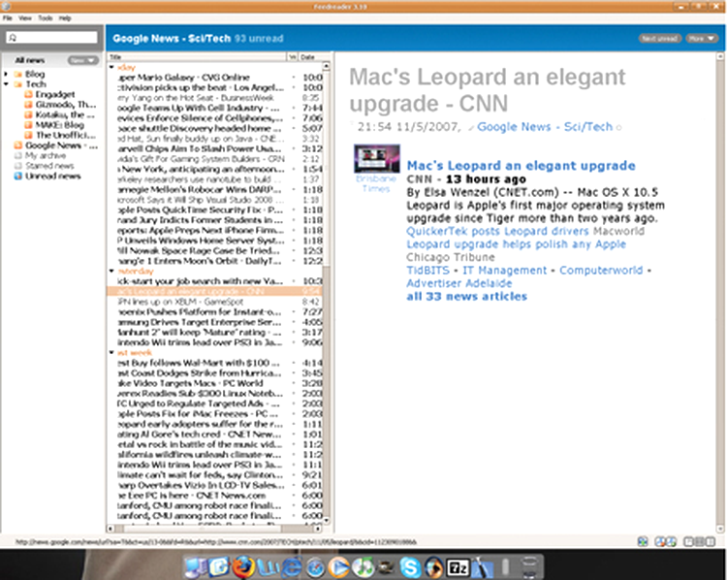Click into the feed search box
The image size is (727, 580).
51,38
